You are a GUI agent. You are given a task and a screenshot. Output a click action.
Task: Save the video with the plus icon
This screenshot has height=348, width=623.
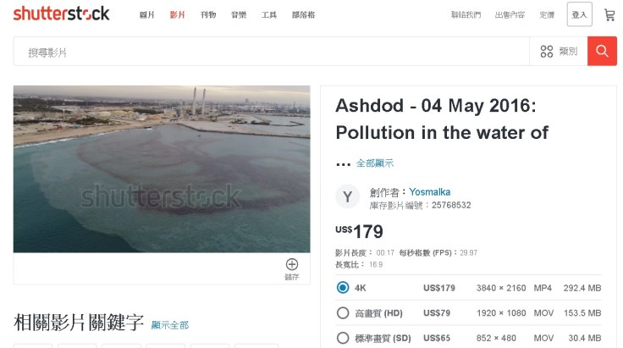tap(292, 265)
